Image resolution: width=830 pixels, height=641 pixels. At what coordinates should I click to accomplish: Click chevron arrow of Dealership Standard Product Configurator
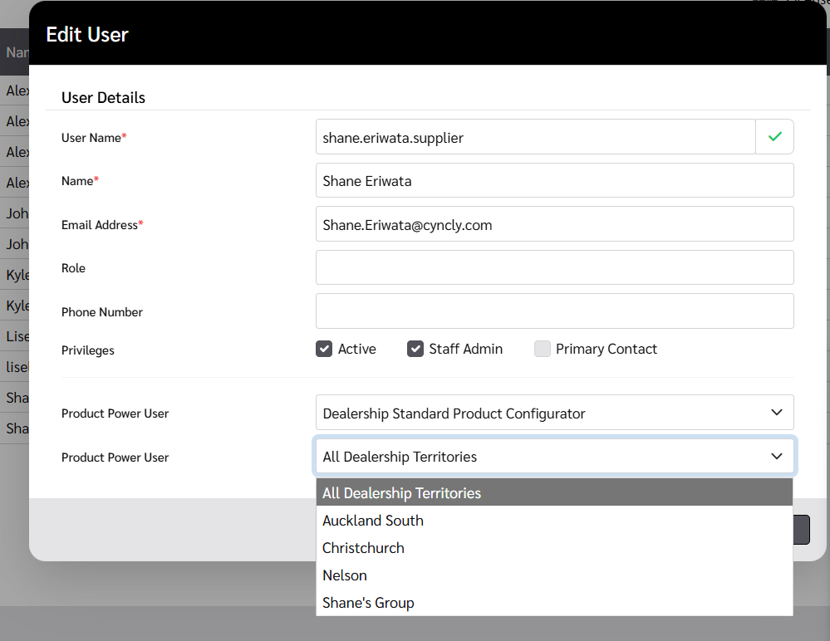pos(776,413)
